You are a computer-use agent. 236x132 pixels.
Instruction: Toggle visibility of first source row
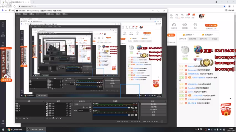click(x=67, y=104)
